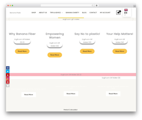Open a new browser tab with plus
The width and height of the screenshot is (142, 120).
135,6
